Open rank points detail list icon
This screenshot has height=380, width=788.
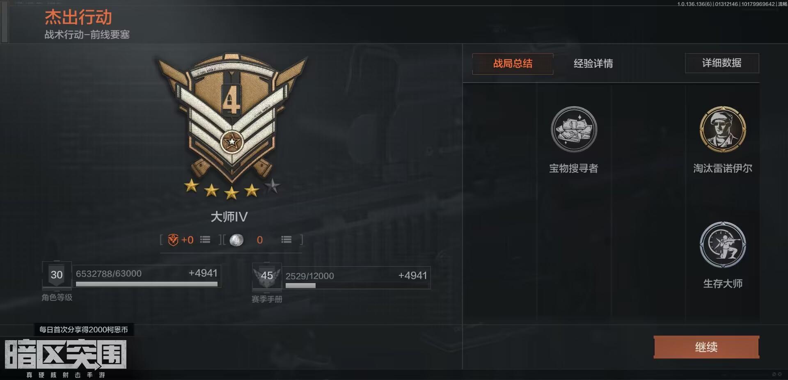coord(205,239)
